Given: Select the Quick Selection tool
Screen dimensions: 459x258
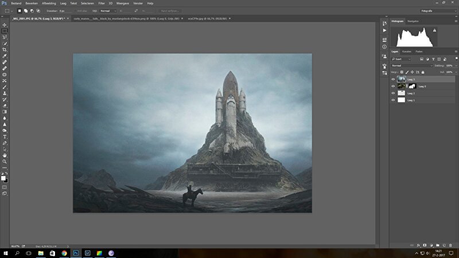Looking at the screenshot, I should 5,44.
